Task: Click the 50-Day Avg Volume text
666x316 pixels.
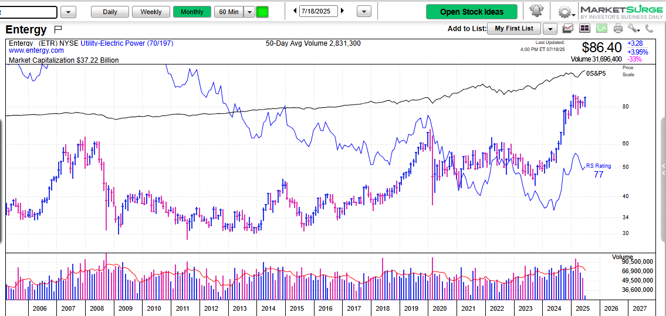Action: click(313, 43)
